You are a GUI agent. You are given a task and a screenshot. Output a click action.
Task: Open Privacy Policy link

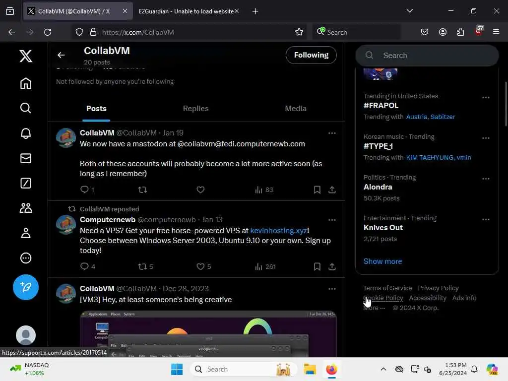tap(438, 288)
